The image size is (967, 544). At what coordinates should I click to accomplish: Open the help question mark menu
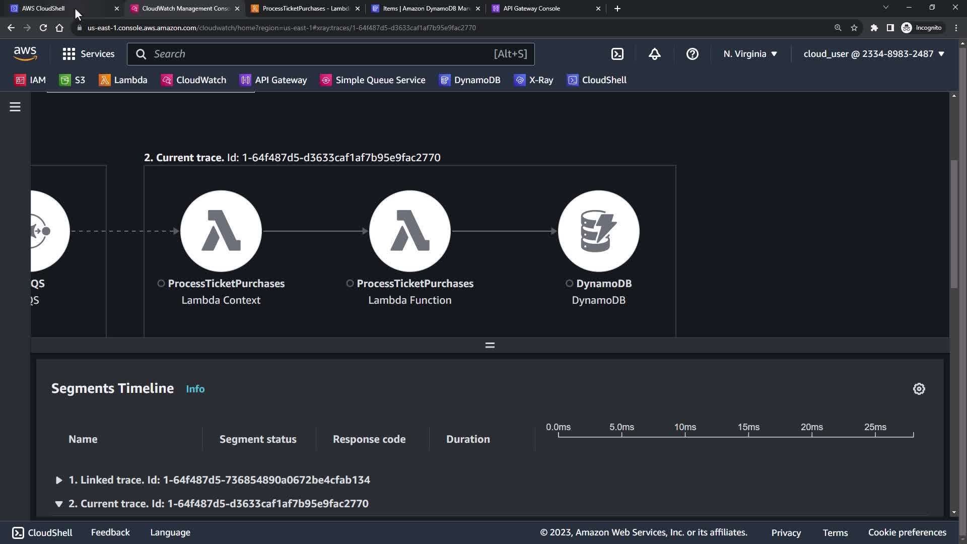click(692, 54)
